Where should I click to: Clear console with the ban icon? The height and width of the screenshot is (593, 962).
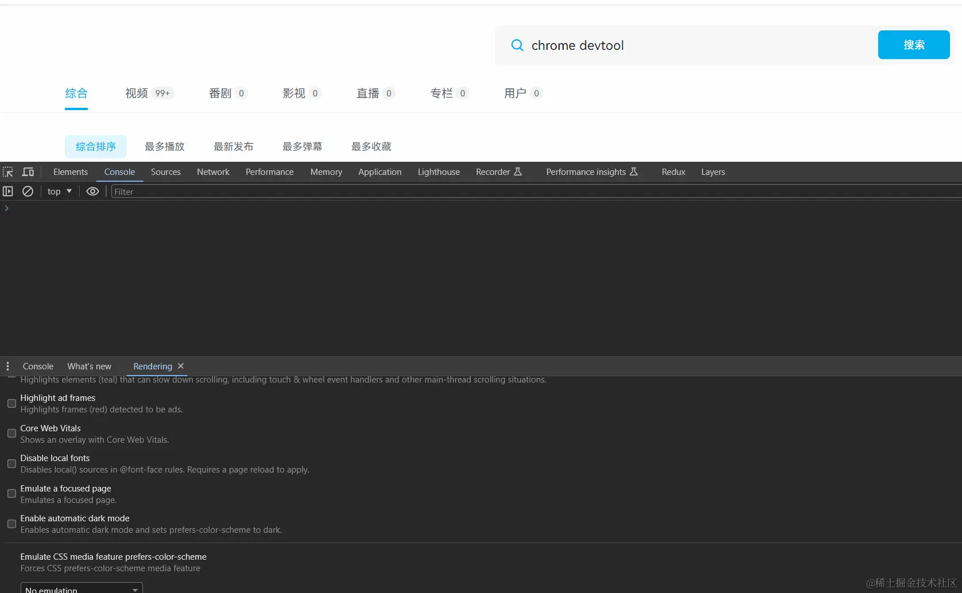28,192
